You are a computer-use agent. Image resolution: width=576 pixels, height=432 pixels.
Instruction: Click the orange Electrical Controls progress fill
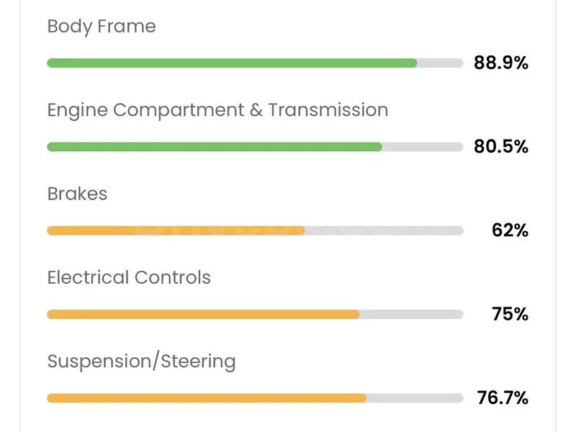click(203, 314)
